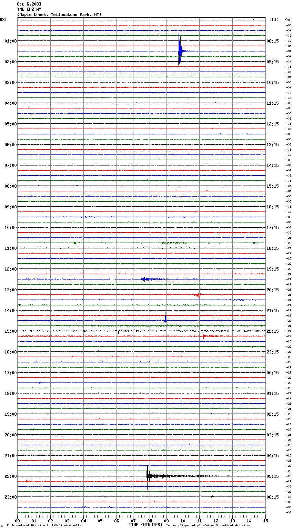
Task: Click minute tick 02 on the bottom axis
Action: (x=50, y=521)
